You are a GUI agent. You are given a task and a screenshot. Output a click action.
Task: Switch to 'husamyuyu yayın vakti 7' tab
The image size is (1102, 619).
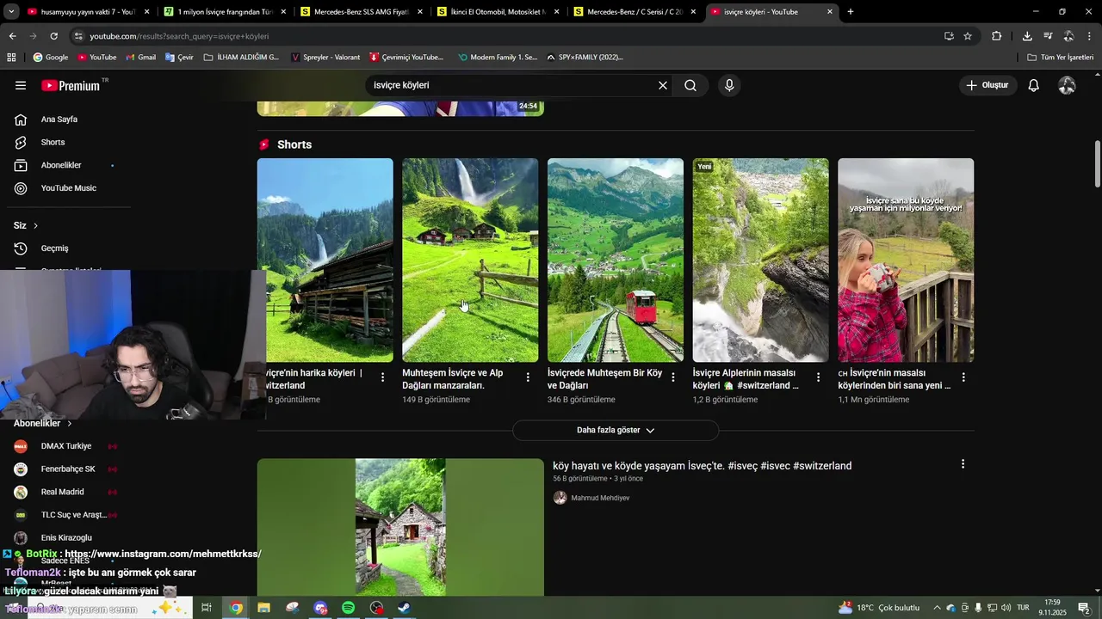pyautogui.click(x=89, y=12)
